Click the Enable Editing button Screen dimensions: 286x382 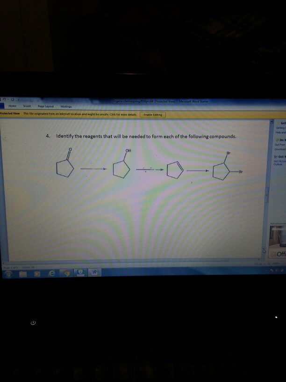153,115
